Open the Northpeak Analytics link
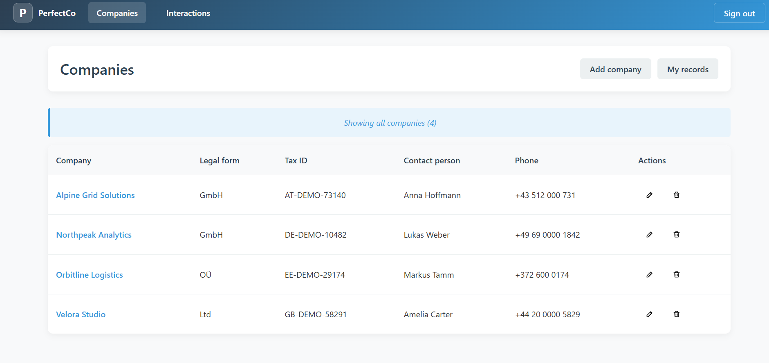 click(94, 235)
